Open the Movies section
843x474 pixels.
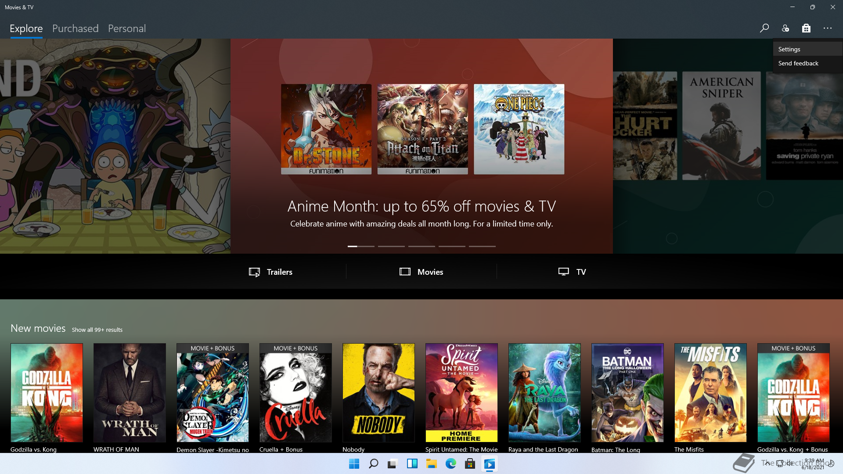[421, 272]
